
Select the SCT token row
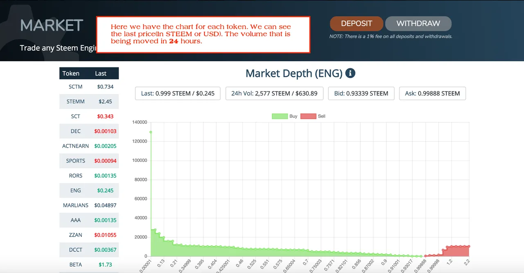(89, 116)
